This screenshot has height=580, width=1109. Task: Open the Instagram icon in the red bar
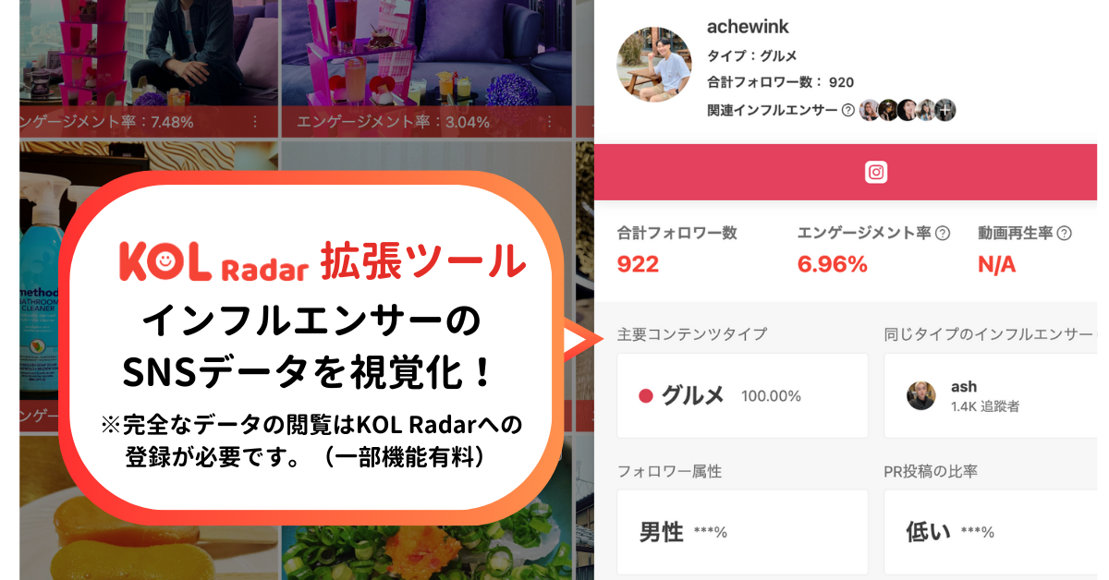tap(876, 172)
